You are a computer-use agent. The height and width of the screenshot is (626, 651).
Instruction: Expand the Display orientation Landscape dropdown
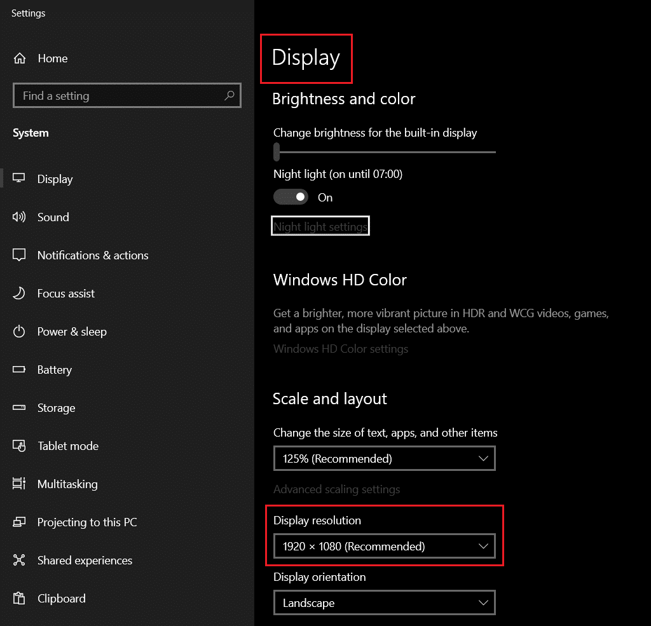click(x=384, y=602)
